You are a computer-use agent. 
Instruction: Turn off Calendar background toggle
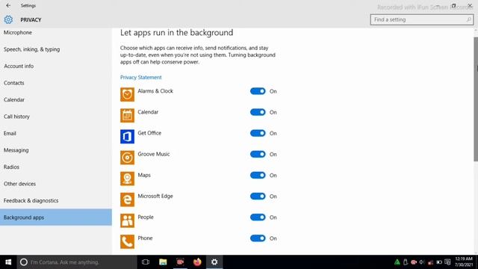point(258,112)
